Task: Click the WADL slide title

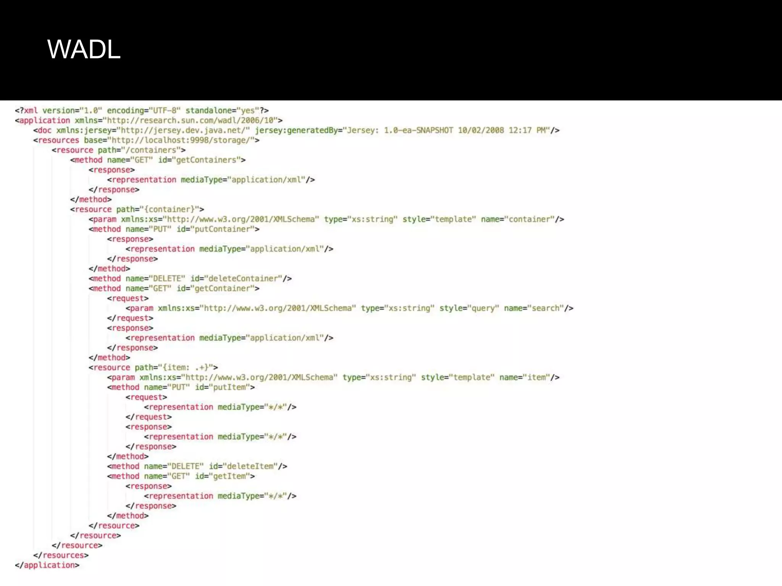Action: click(x=84, y=50)
